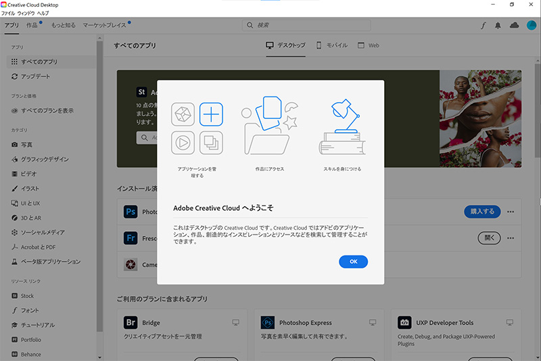
Task: Click the Photoshop app icon
Action: pos(131,212)
